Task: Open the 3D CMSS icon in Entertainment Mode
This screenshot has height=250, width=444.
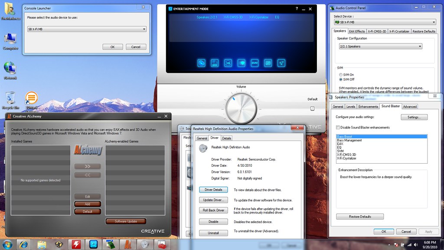Action: point(228,63)
